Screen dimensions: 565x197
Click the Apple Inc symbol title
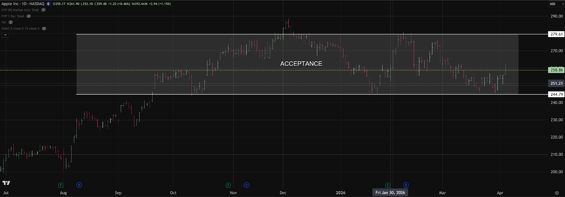click(x=23, y=4)
